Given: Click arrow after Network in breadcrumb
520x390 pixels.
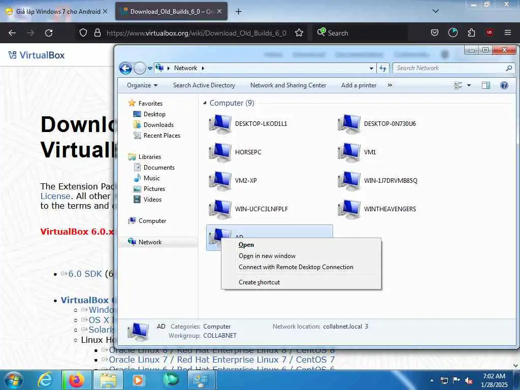Looking at the screenshot, I should point(203,68).
